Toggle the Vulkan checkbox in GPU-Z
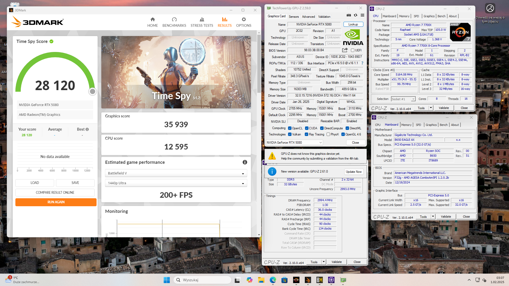509x286 pixels. [290, 134]
